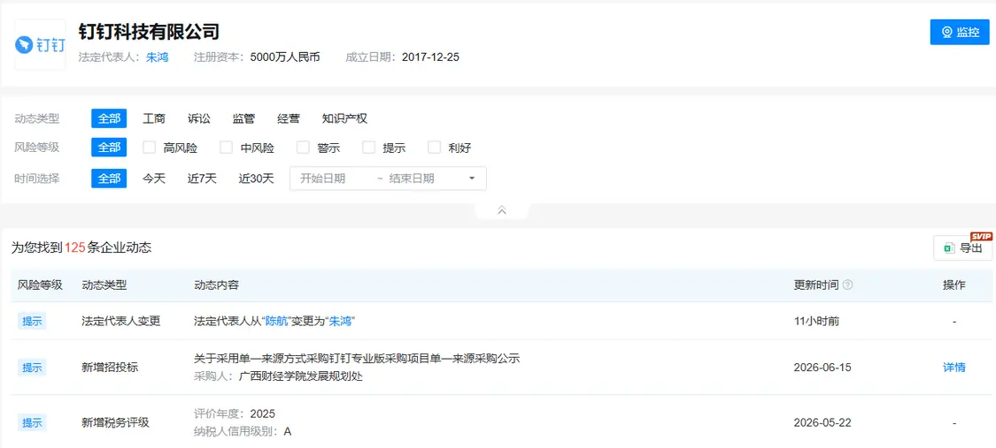Screen dimensions: 996x448
Task: Check the 提示 risk checkbox
Action: tap(369, 148)
